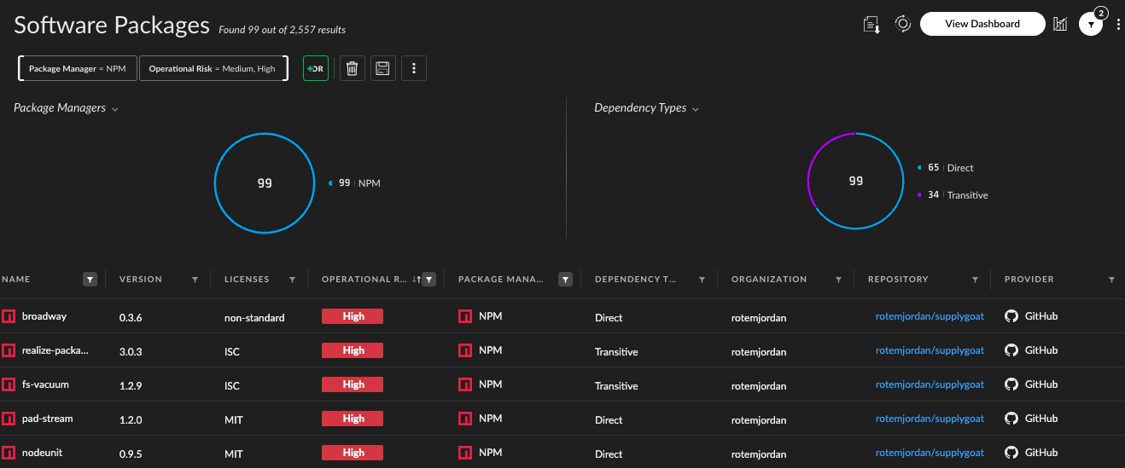Save the filter using the floppy disk icon

point(383,69)
